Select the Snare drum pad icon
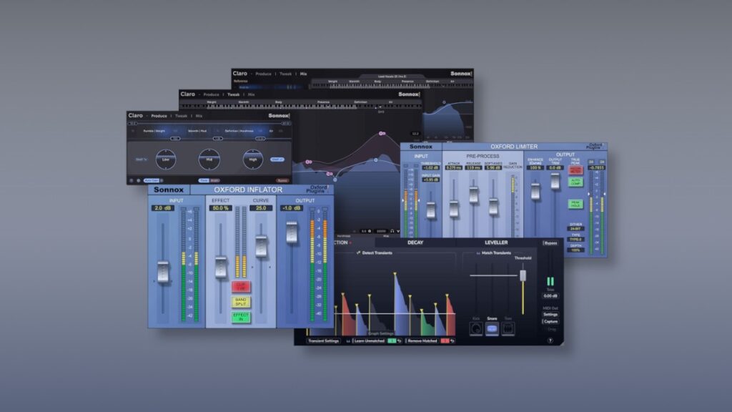Screen dimensions: 732x412 pos(492,328)
